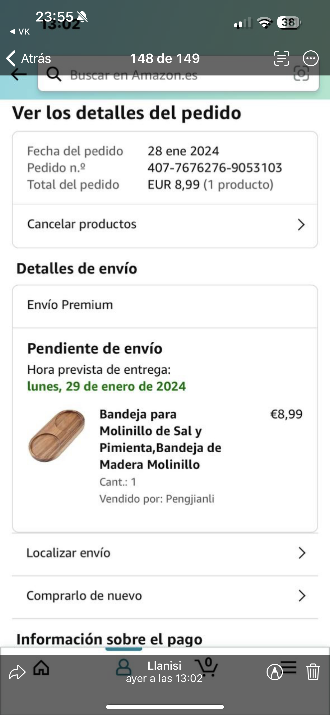Open the Amazon shopping cart icon
Viewport: 330px width, 715px height.
[x=206, y=667]
